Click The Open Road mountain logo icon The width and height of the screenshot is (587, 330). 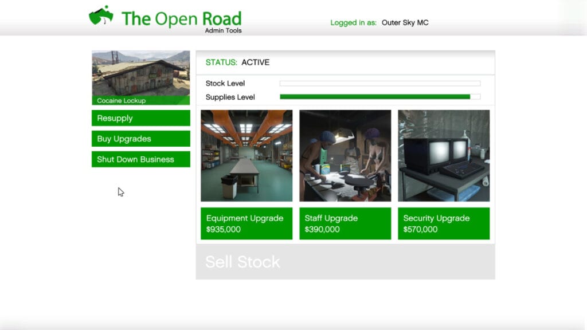(101, 16)
